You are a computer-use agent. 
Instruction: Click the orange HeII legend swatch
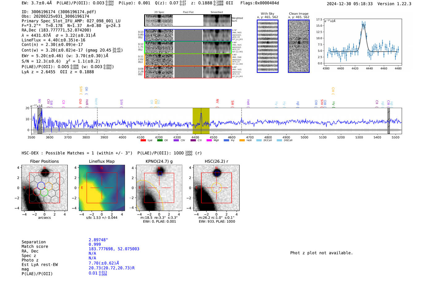242,140
